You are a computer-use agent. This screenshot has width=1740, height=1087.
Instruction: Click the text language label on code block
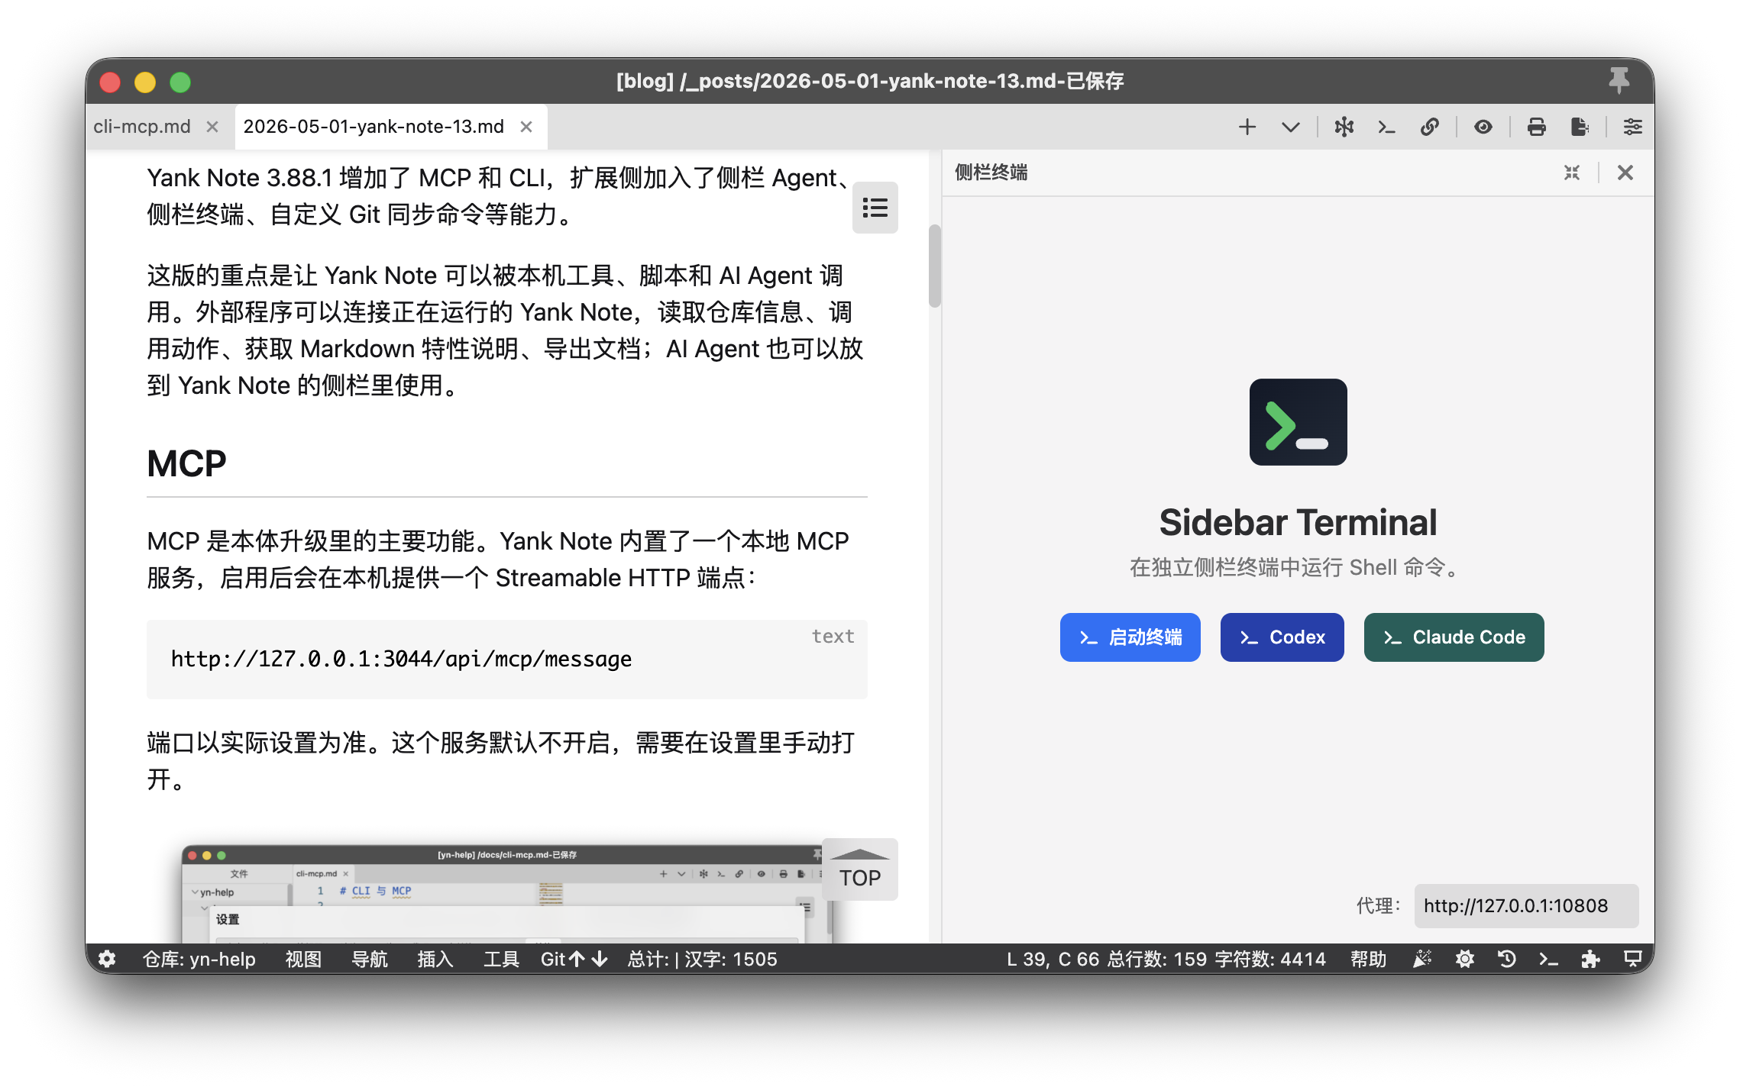(x=833, y=637)
